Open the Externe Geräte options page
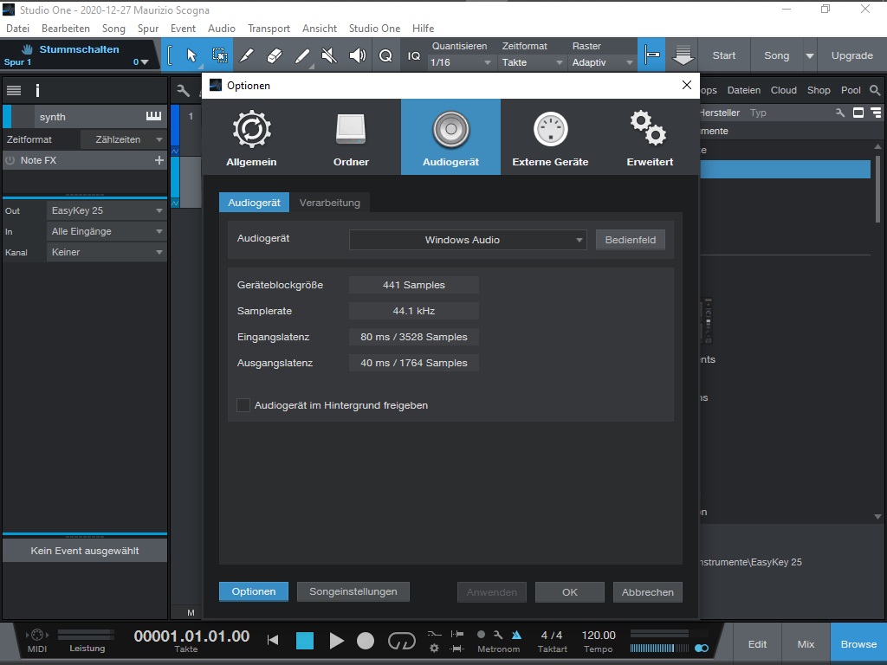Screen dimensions: 887x665 click(x=550, y=137)
